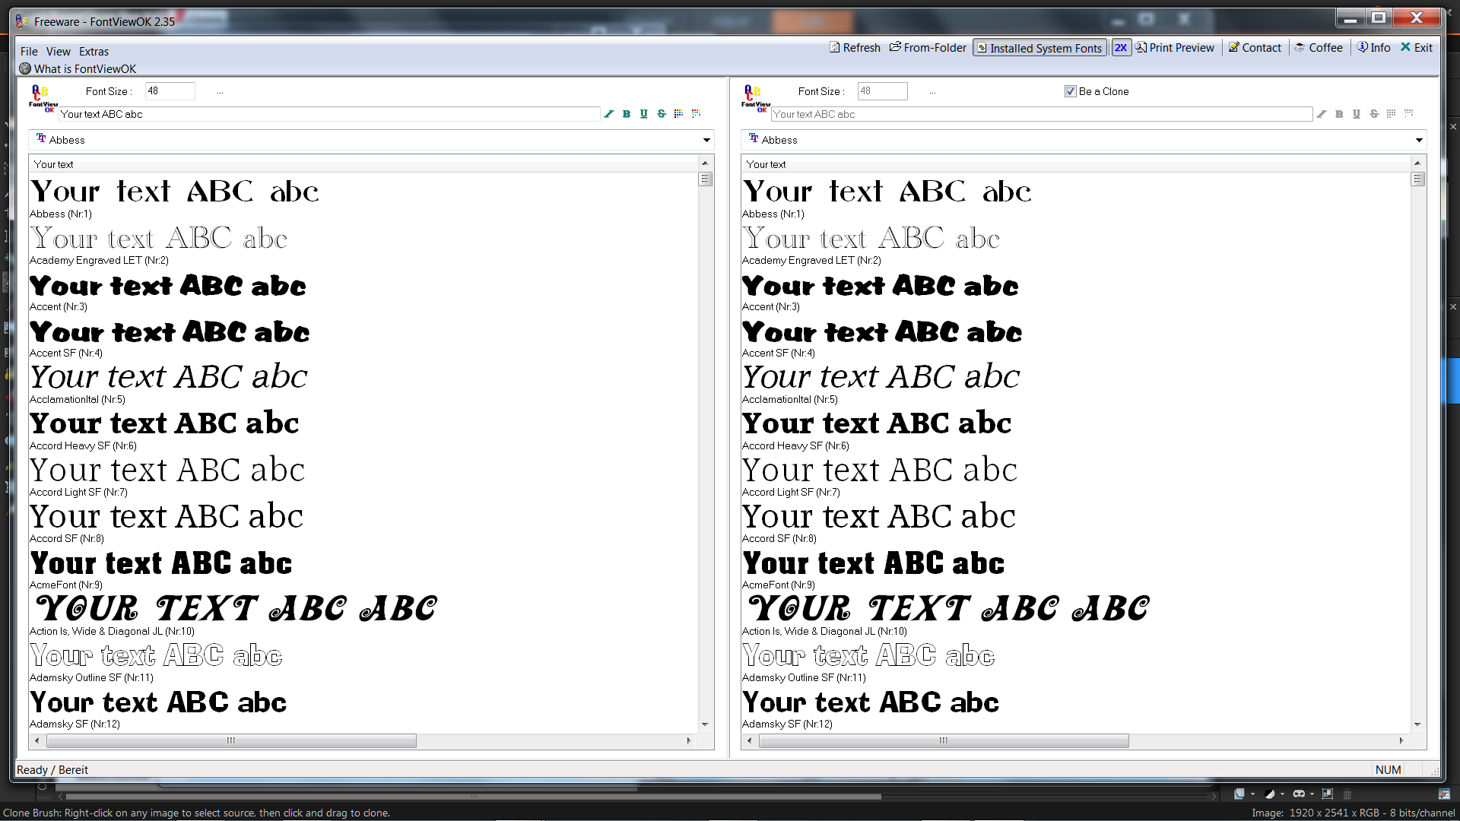The image size is (1460, 821).
Task: Click left pane scroll right arrow
Action: [689, 740]
